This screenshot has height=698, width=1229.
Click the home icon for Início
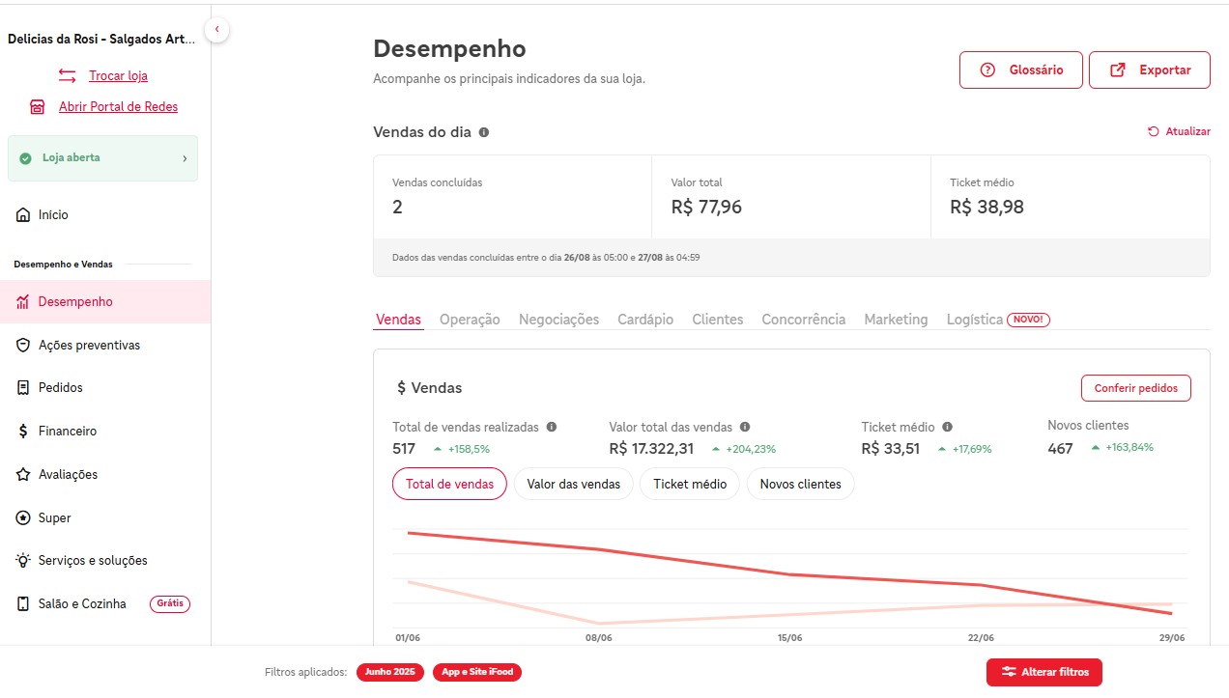point(23,215)
